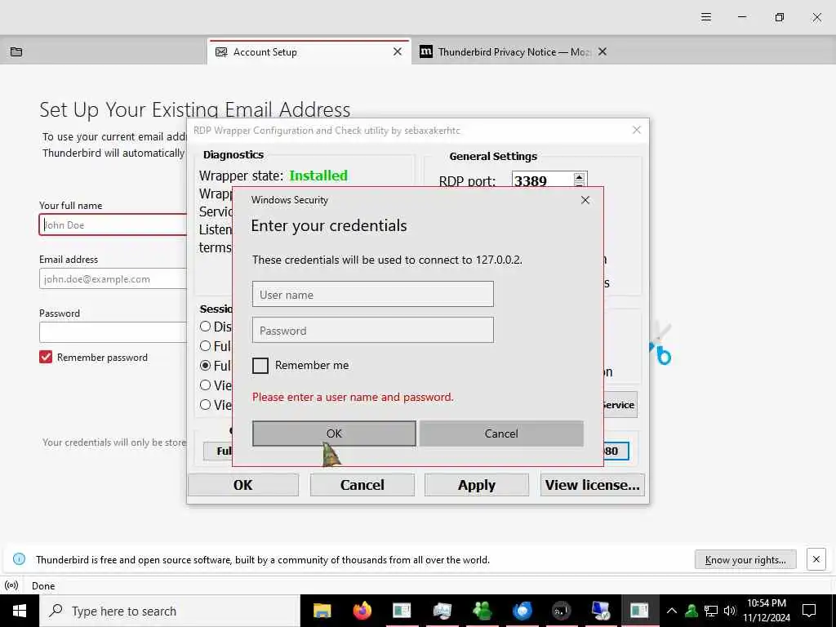Close the Thunderbird Privacy Notice tab
This screenshot has width=836, height=627.
(603, 51)
